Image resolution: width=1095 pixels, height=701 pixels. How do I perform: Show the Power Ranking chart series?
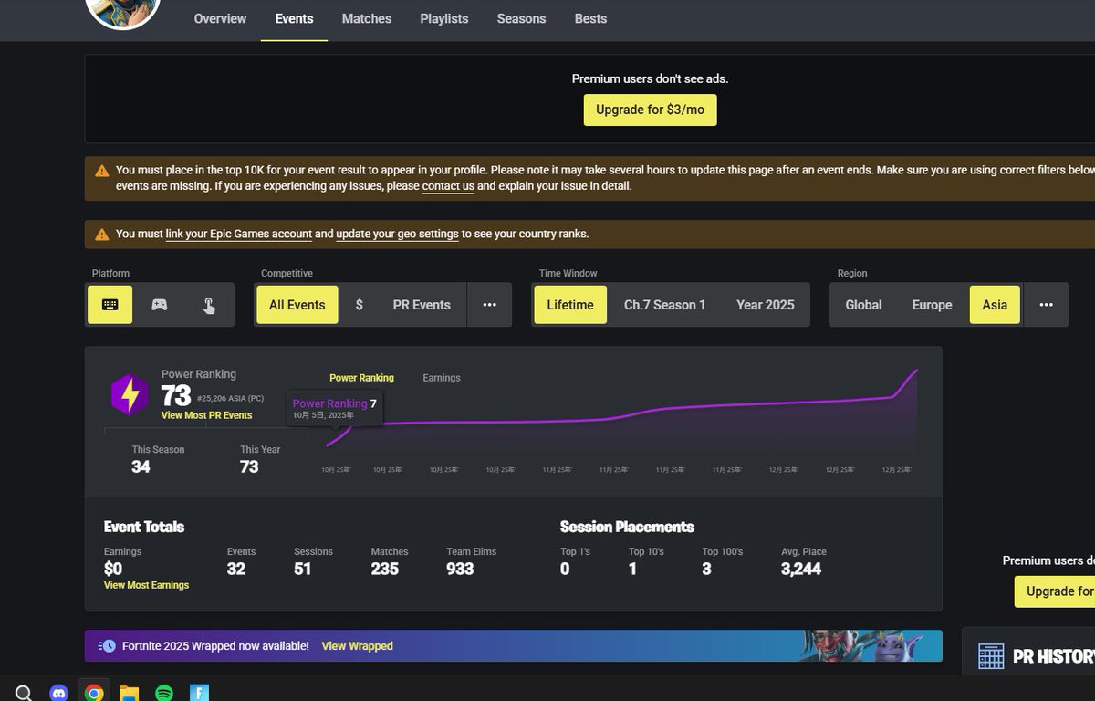click(x=361, y=378)
